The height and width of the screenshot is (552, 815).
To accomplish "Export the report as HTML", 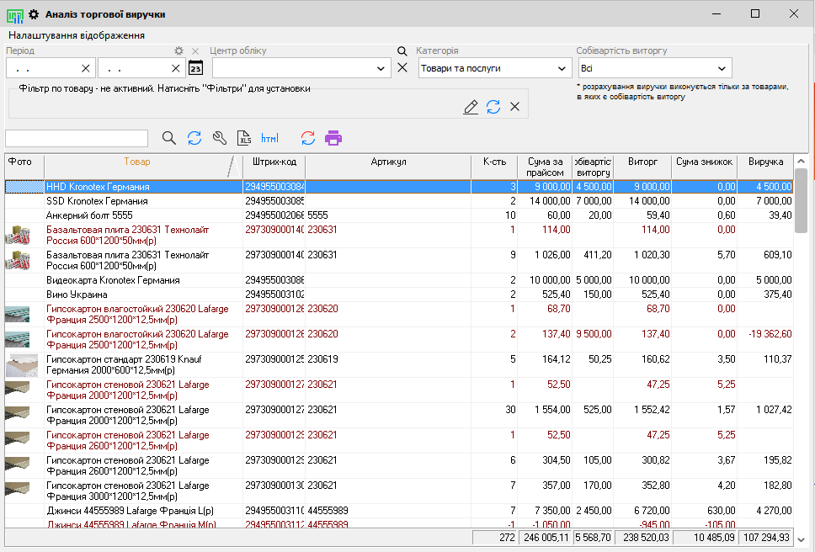I will click(269, 138).
